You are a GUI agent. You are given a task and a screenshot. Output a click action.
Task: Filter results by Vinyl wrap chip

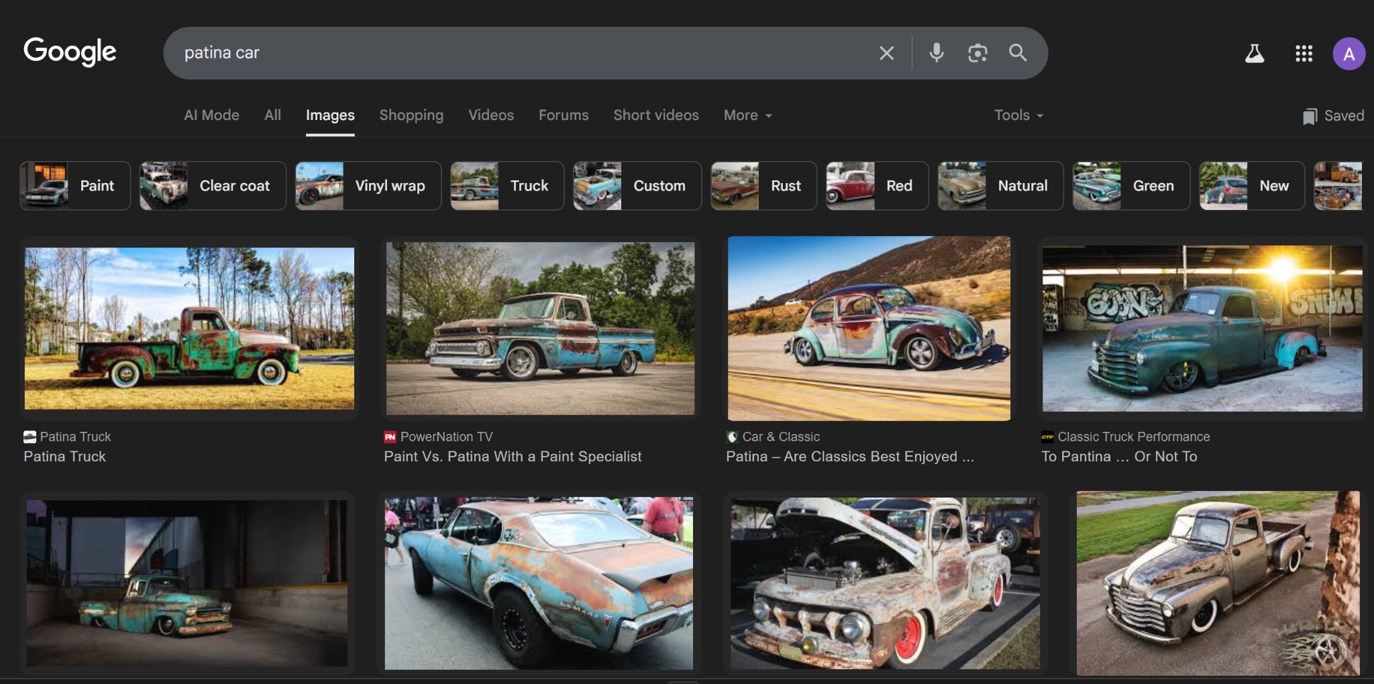[368, 186]
